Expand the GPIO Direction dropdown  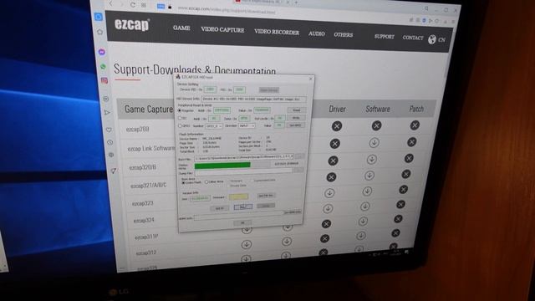(x=247, y=125)
